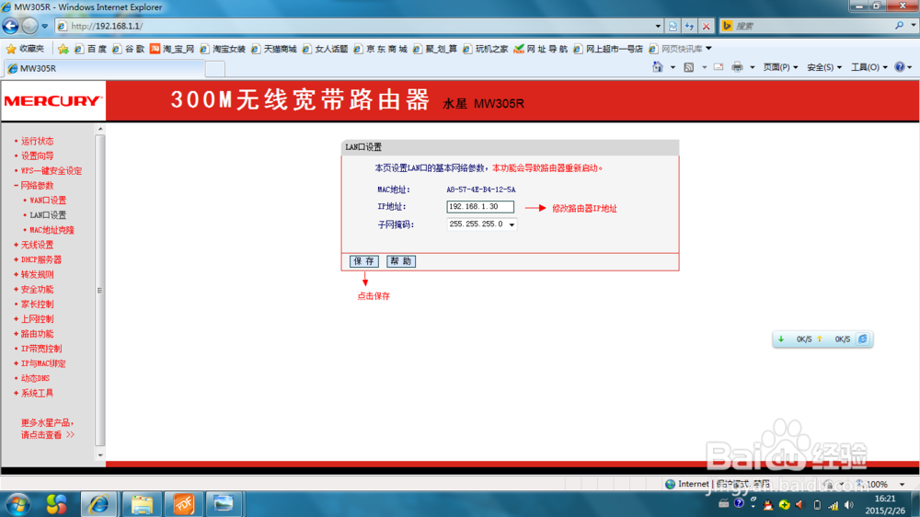Image resolution: width=920 pixels, height=517 pixels.
Task: Open a new blank tab
Action: click(215, 69)
